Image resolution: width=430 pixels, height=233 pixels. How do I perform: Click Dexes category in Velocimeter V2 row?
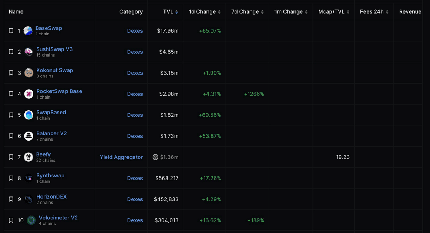click(x=135, y=220)
